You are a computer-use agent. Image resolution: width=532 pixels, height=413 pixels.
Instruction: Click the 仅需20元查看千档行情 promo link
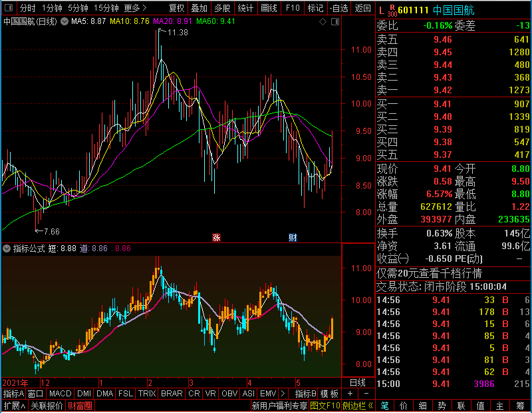click(x=429, y=273)
